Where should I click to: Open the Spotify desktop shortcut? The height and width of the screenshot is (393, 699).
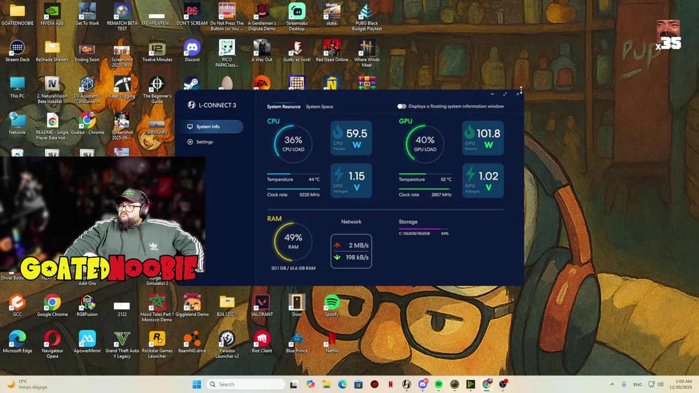point(331,306)
